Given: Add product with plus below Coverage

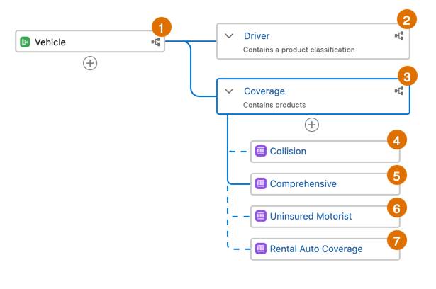Looking at the screenshot, I should (312, 125).
